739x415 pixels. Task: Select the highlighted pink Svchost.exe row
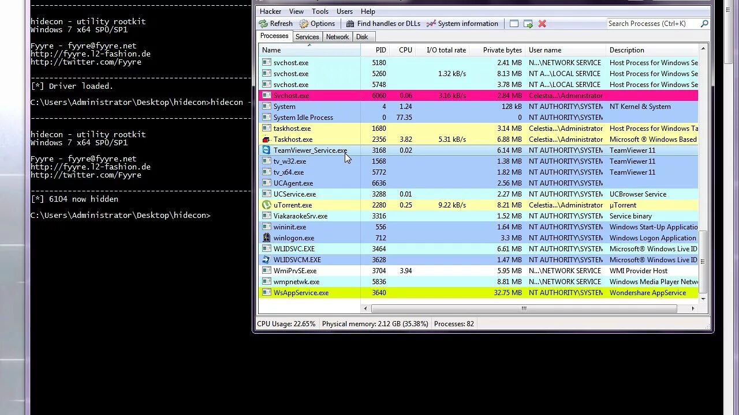[478, 96]
